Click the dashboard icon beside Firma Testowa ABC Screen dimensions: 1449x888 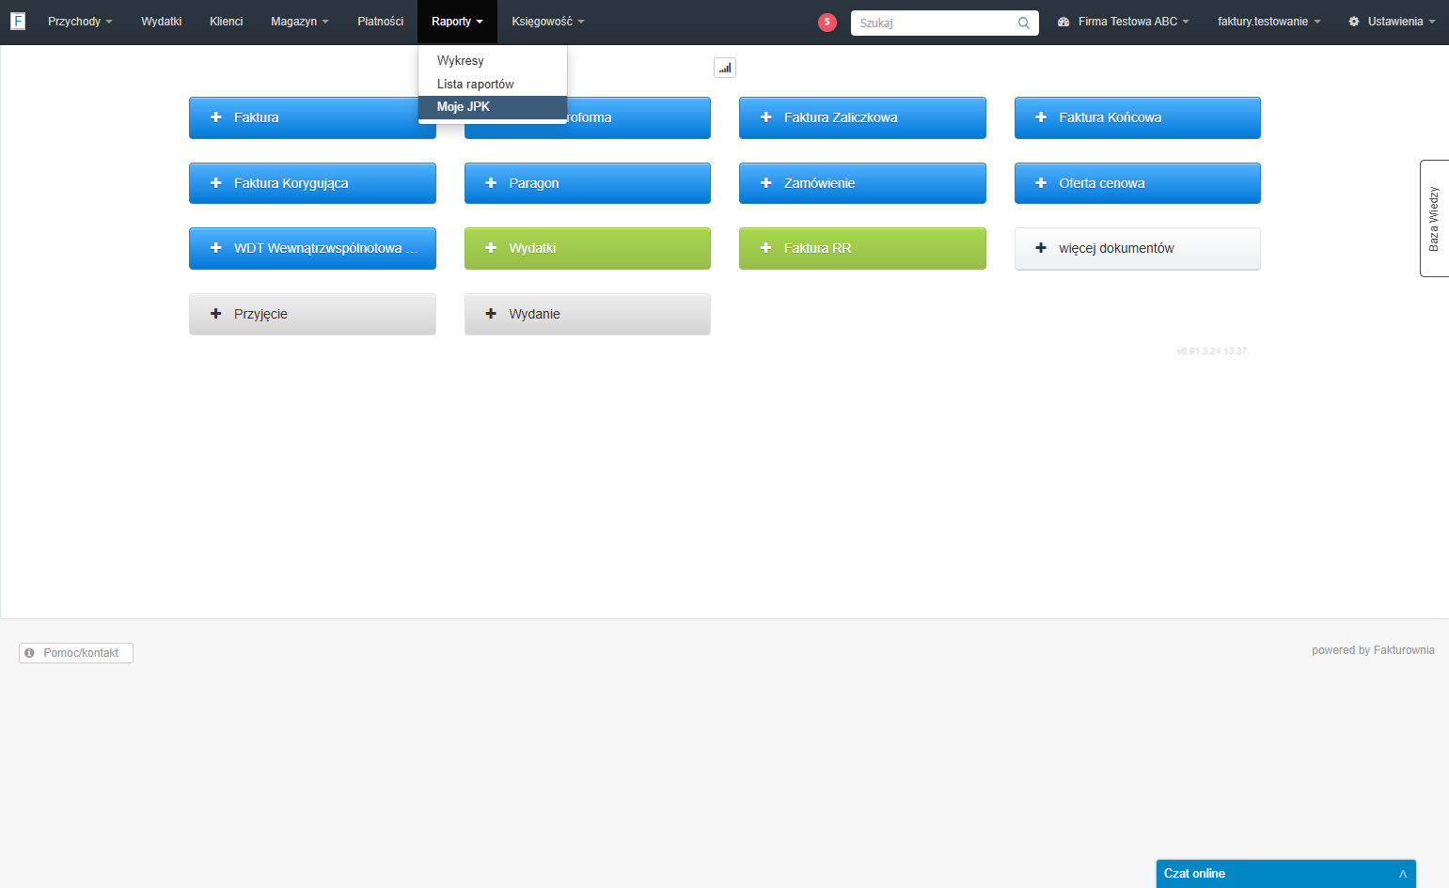point(1063,22)
